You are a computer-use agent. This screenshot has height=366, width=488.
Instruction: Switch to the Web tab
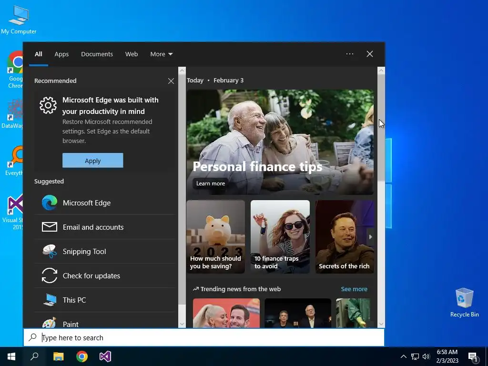pyautogui.click(x=132, y=54)
